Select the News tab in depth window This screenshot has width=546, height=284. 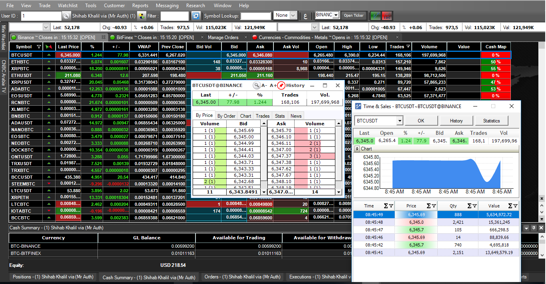(x=296, y=116)
